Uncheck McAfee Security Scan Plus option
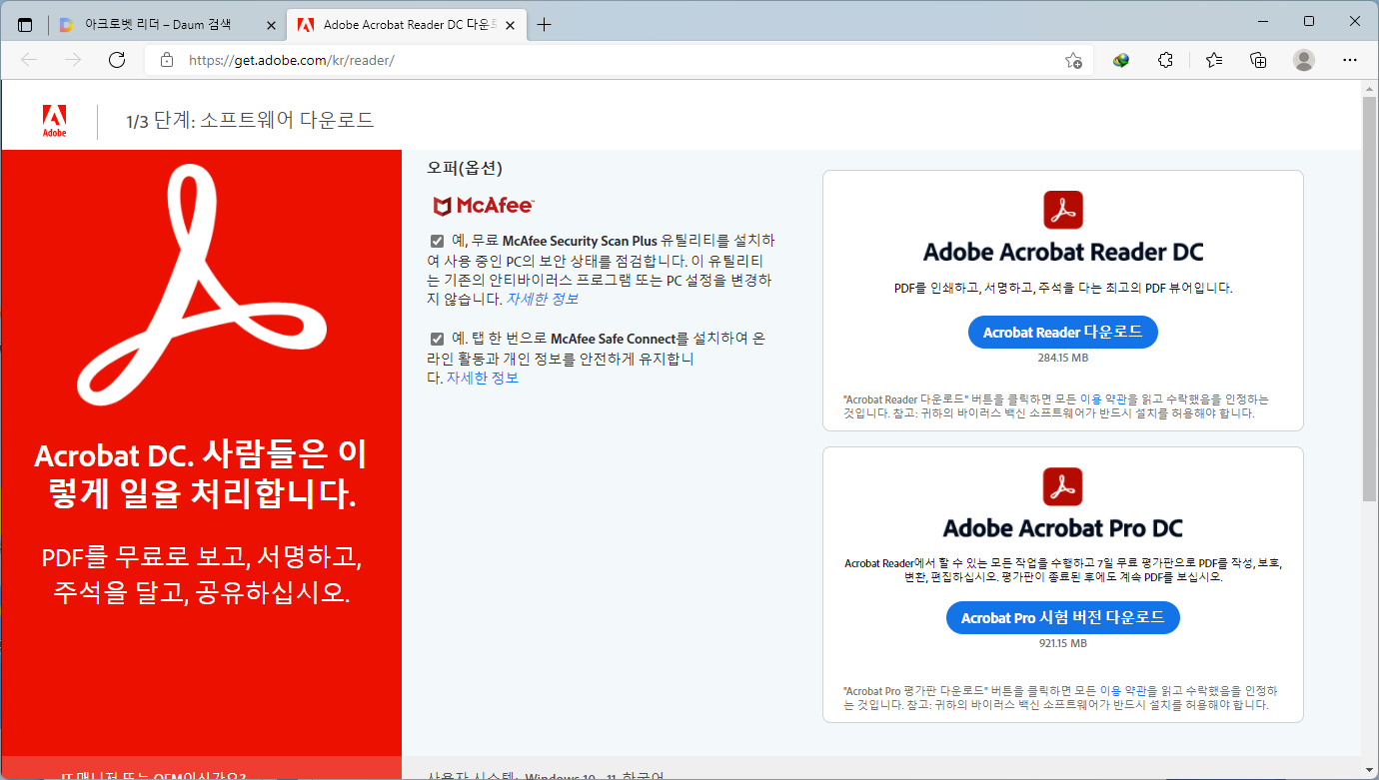Image resolution: width=1379 pixels, height=780 pixels. [438, 241]
